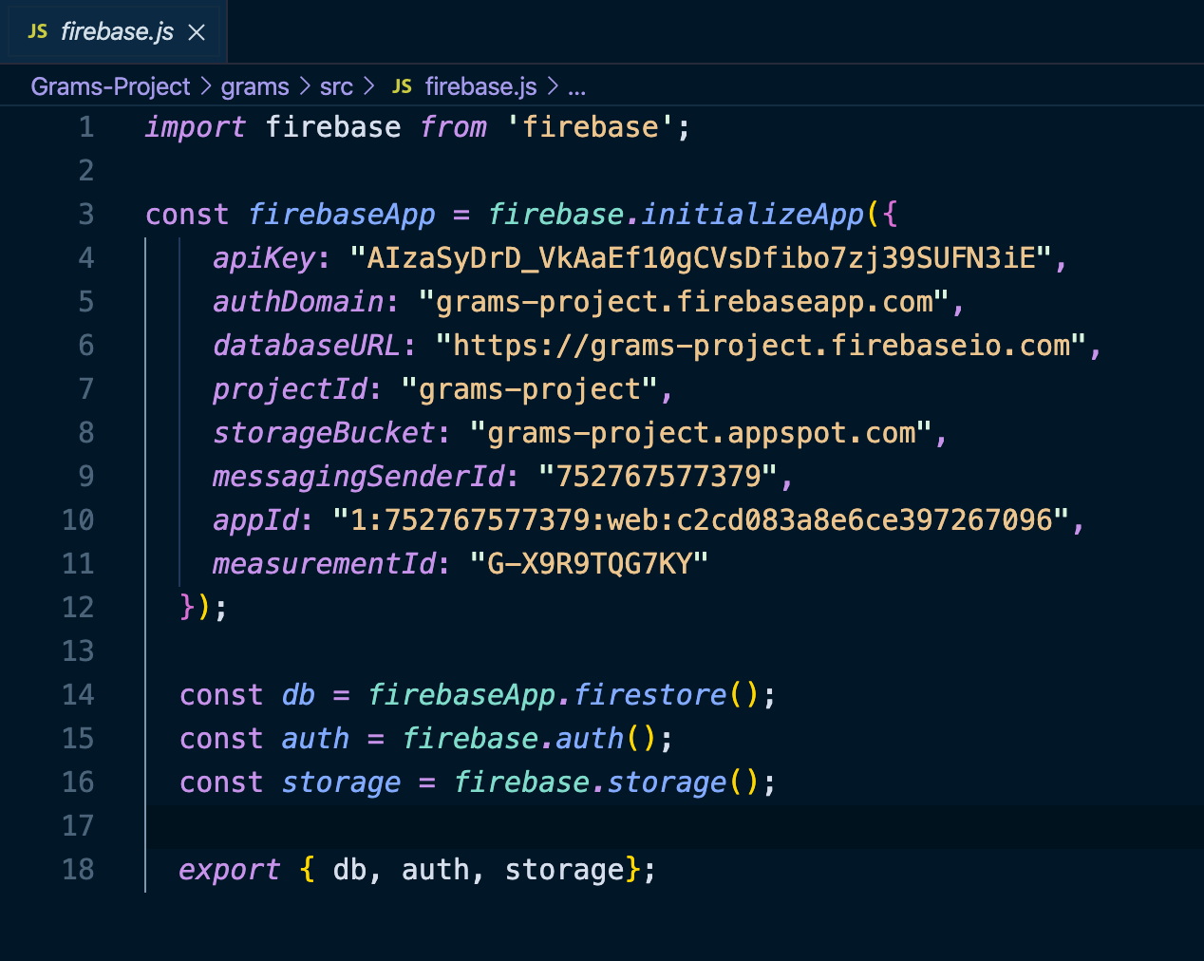Click the https://grams-project.firebaseio.com URL

click(x=762, y=346)
